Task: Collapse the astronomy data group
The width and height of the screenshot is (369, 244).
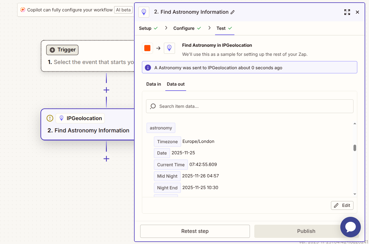Action: coord(161,128)
